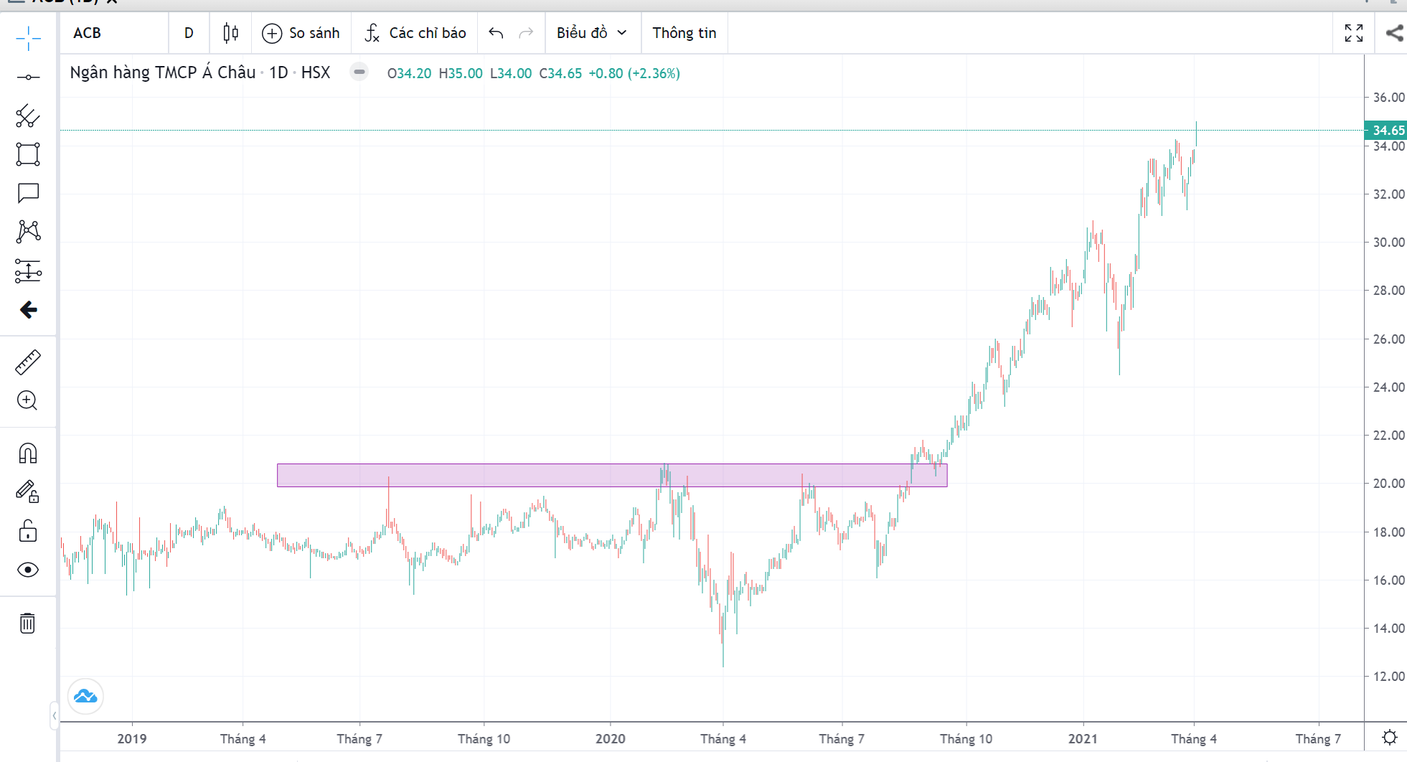This screenshot has height=762, width=1407.
Task: Open the D timeframe interval selector
Action: (189, 33)
